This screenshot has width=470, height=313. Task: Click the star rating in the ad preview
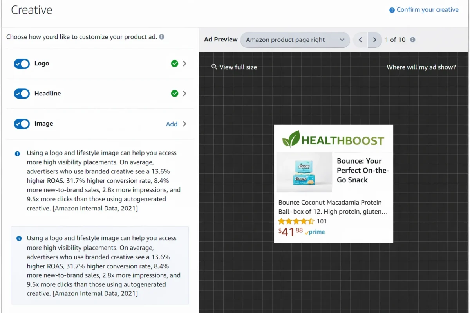click(x=296, y=221)
